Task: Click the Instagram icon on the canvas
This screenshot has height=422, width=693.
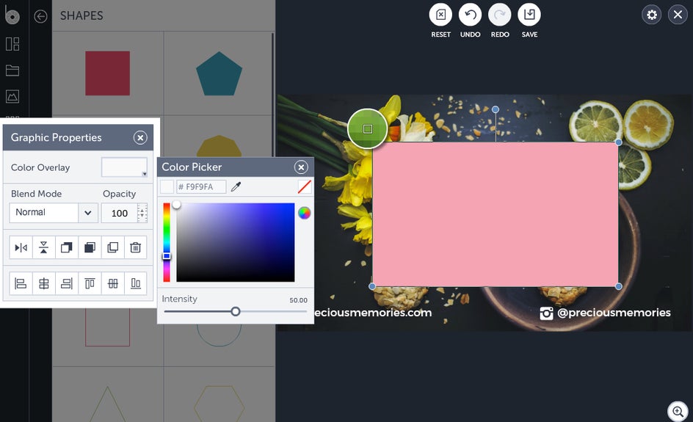Action: (x=546, y=313)
